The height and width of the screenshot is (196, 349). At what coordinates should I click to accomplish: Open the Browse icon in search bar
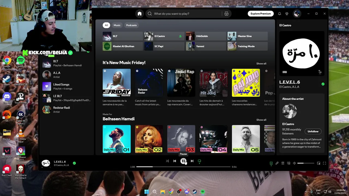(x=226, y=14)
